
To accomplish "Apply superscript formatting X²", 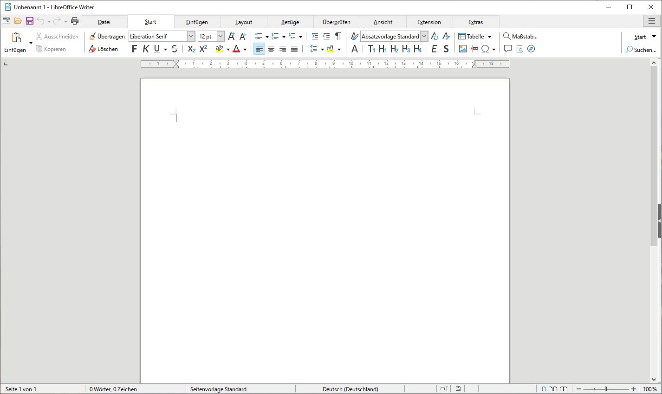I will [203, 49].
